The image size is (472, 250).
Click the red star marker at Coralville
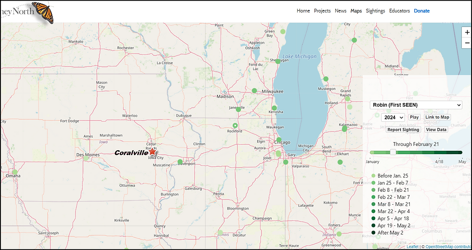coord(152,152)
